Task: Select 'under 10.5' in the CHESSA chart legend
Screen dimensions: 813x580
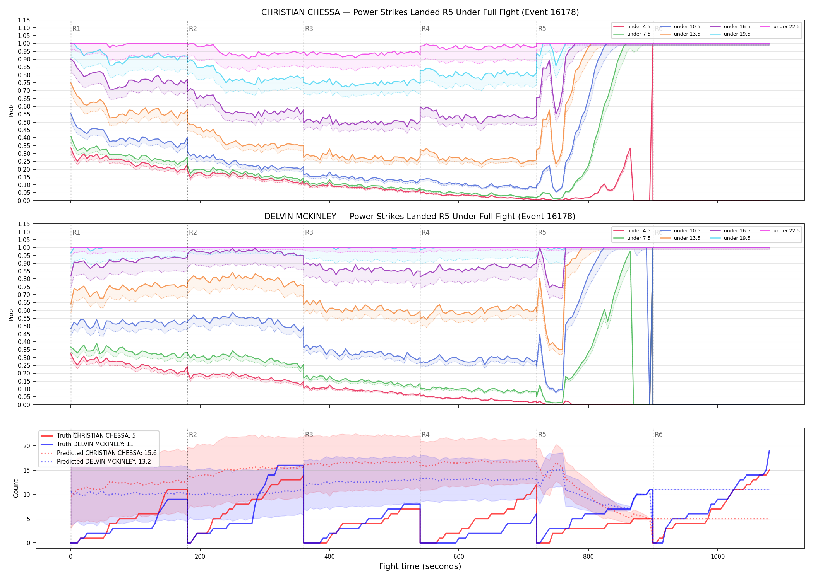Action: tap(680, 27)
